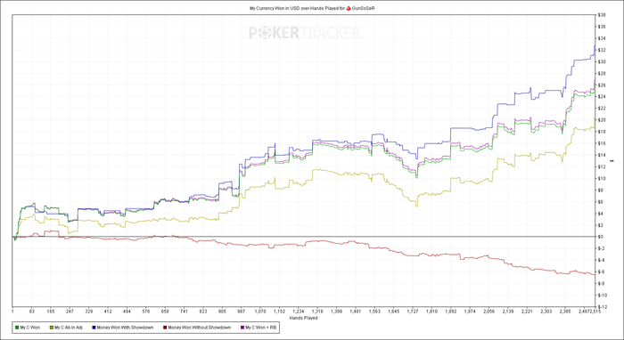The height and width of the screenshot is (340, 624).
Task: Click the green My C Won legend swatch
Action: coord(17,328)
